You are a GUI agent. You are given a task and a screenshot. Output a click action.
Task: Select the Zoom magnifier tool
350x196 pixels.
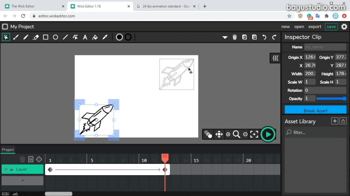coord(237,134)
